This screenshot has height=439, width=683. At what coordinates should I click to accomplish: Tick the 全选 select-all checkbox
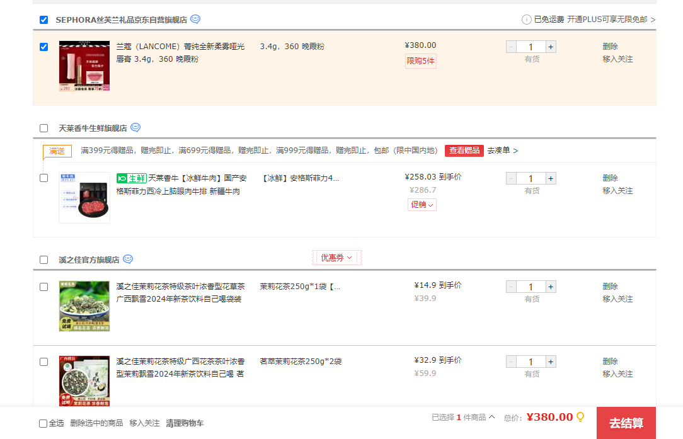coord(43,423)
